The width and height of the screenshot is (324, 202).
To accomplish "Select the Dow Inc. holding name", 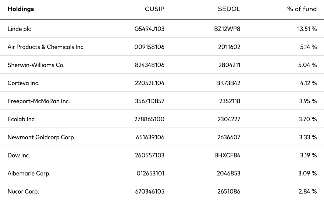I will (x=19, y=155).
